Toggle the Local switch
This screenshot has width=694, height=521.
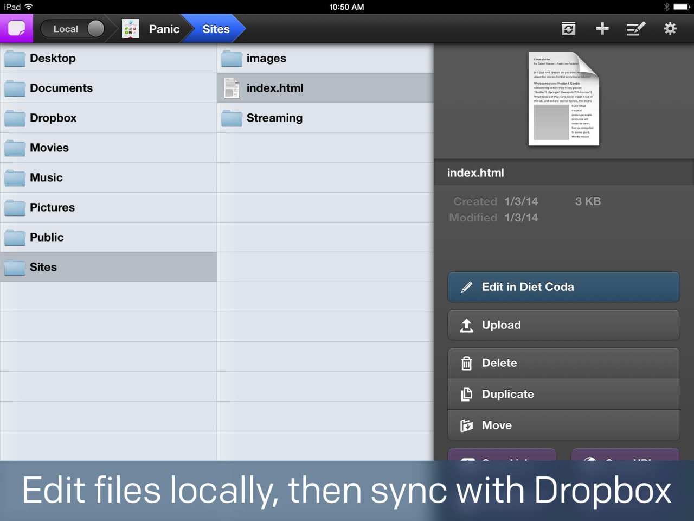[x=72, y=29]
